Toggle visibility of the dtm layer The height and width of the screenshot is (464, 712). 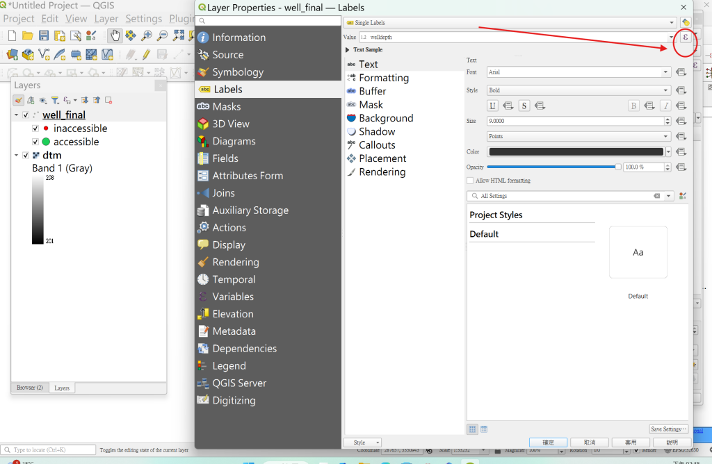point(26,155)
